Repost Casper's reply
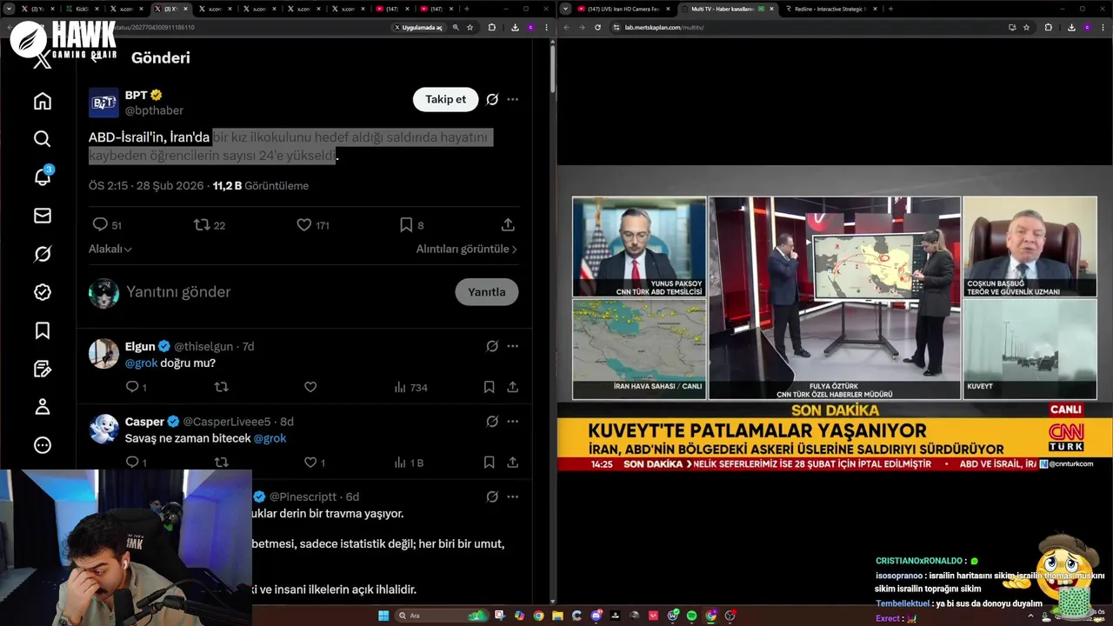1113x626 pixels. point(221,463)
